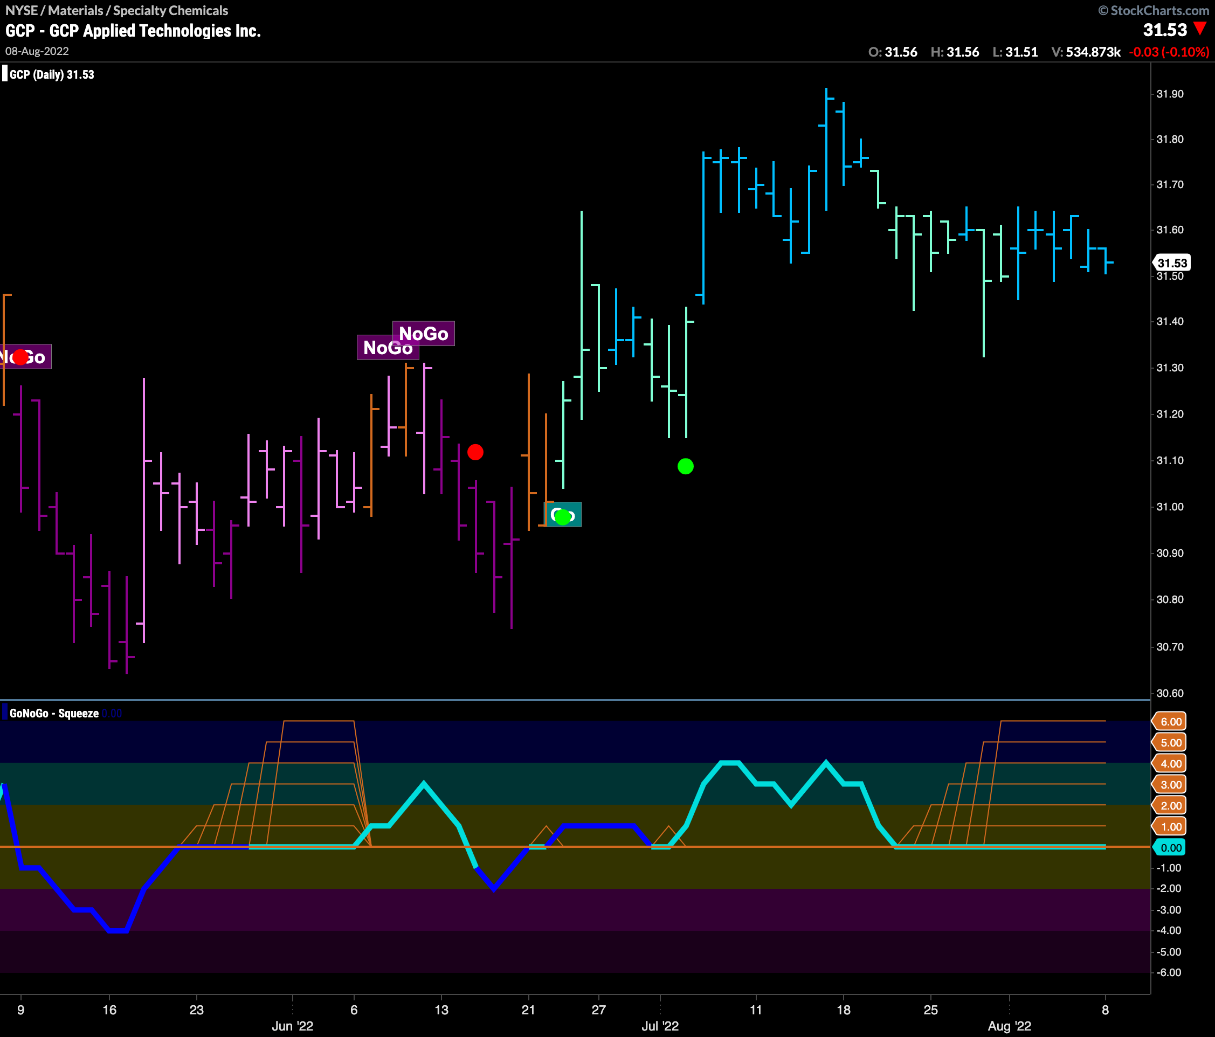Click the -0.03 (-0.10%) change text
Screen dimensions: 1215x1037
click(1169, 52)
